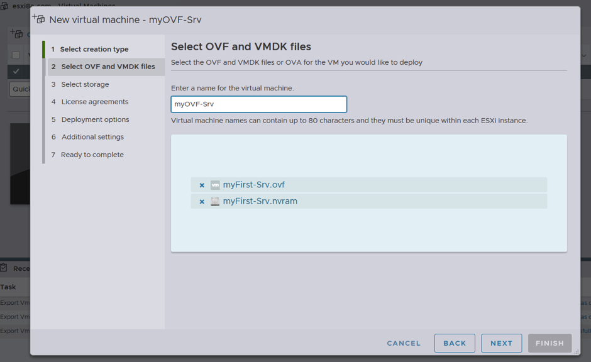This screenshot has width=591, height=362.
Task: Click the vm icon beside myFirst-Srv.ovf
Action: 215,185
